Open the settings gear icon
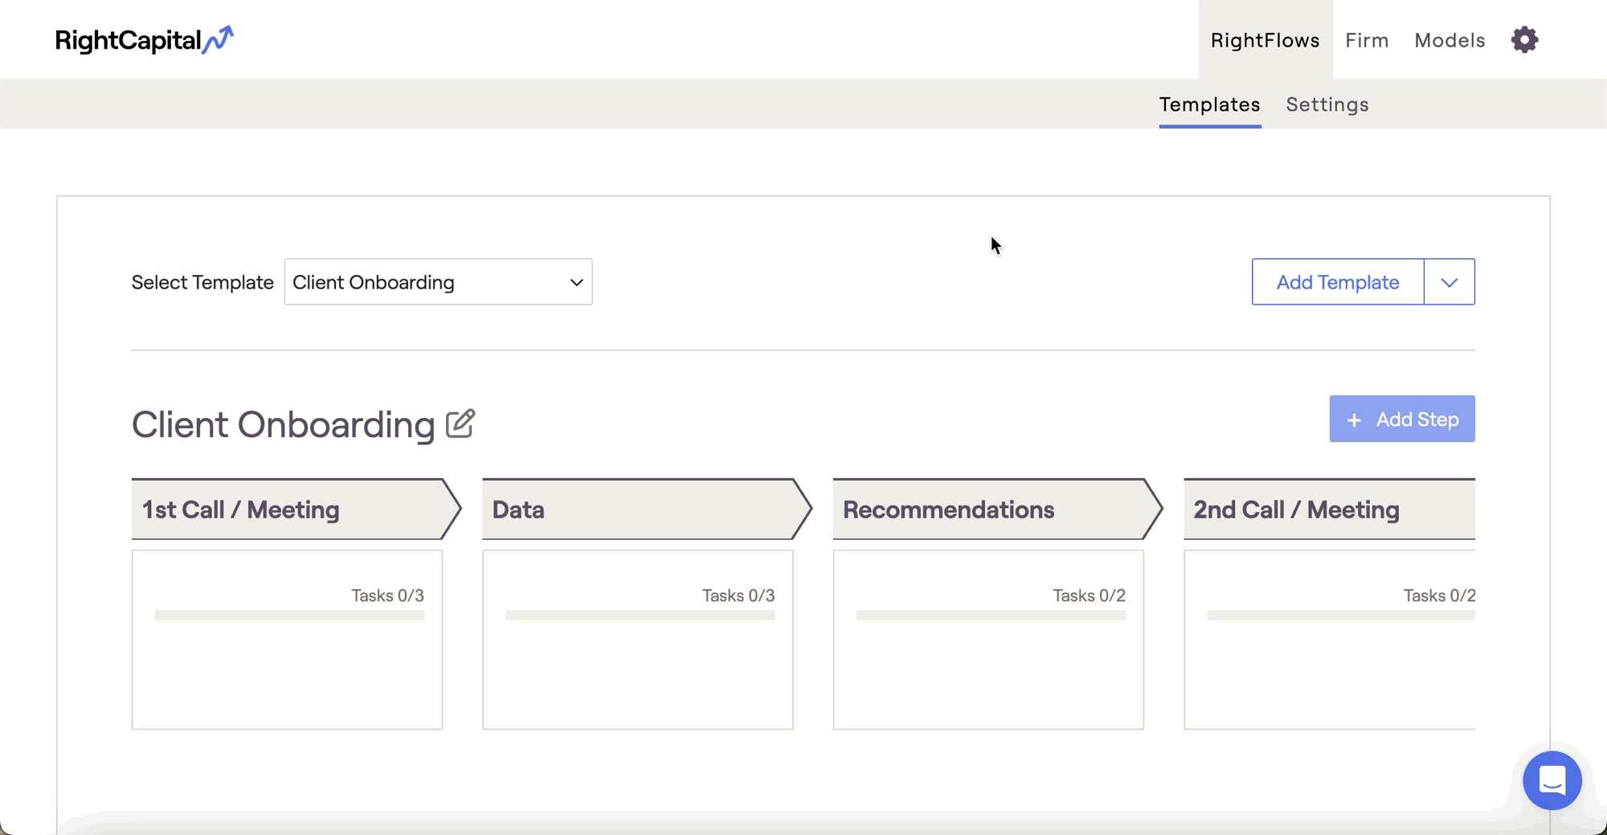 click(x=1524, y=39)
